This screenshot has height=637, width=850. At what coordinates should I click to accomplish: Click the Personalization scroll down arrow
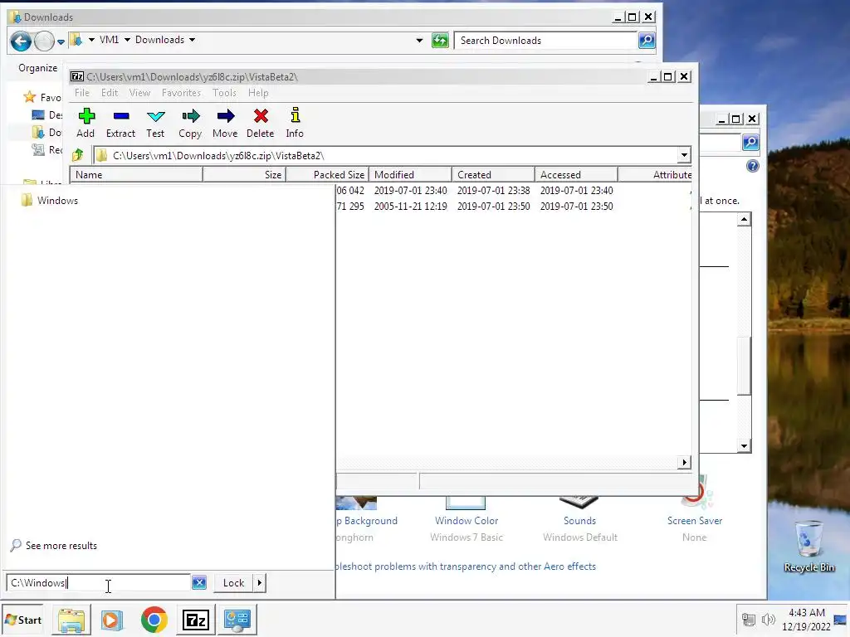pos(744,445)
